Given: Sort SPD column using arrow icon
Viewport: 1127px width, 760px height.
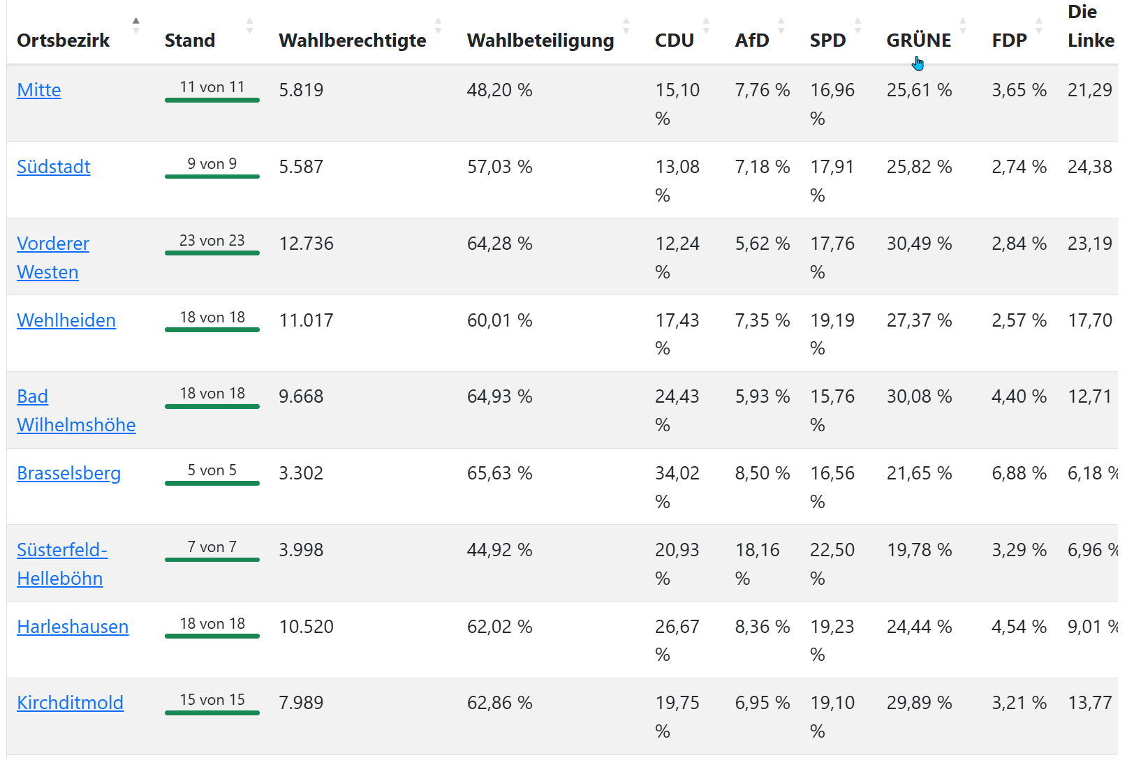Looking at the screenshot, I should coord(858,26).
